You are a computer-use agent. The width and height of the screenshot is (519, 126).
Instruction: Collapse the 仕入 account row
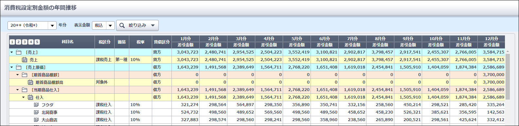pyautogui.click(x=24, y=97)
